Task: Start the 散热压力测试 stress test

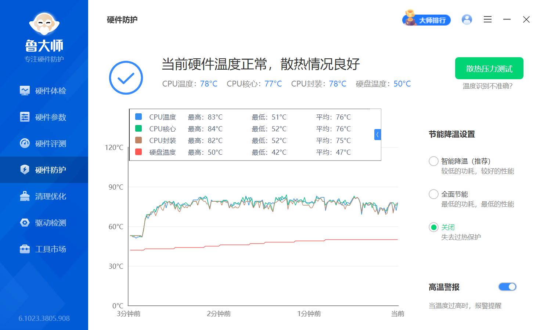Action: coord(489,68)
